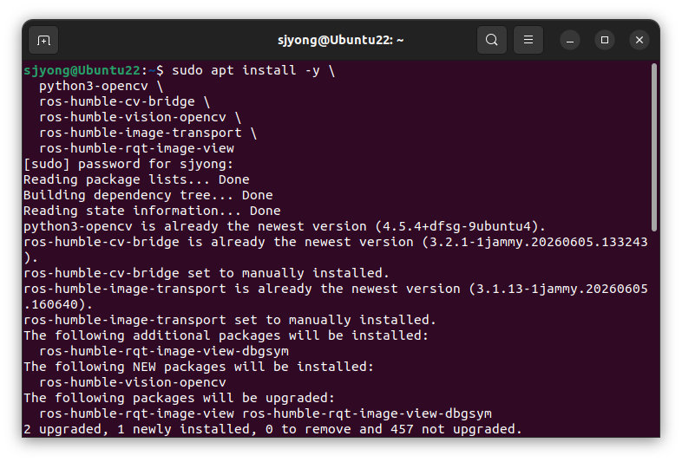
Task: Click The following NEW packages line
Action: pos(199,367)
